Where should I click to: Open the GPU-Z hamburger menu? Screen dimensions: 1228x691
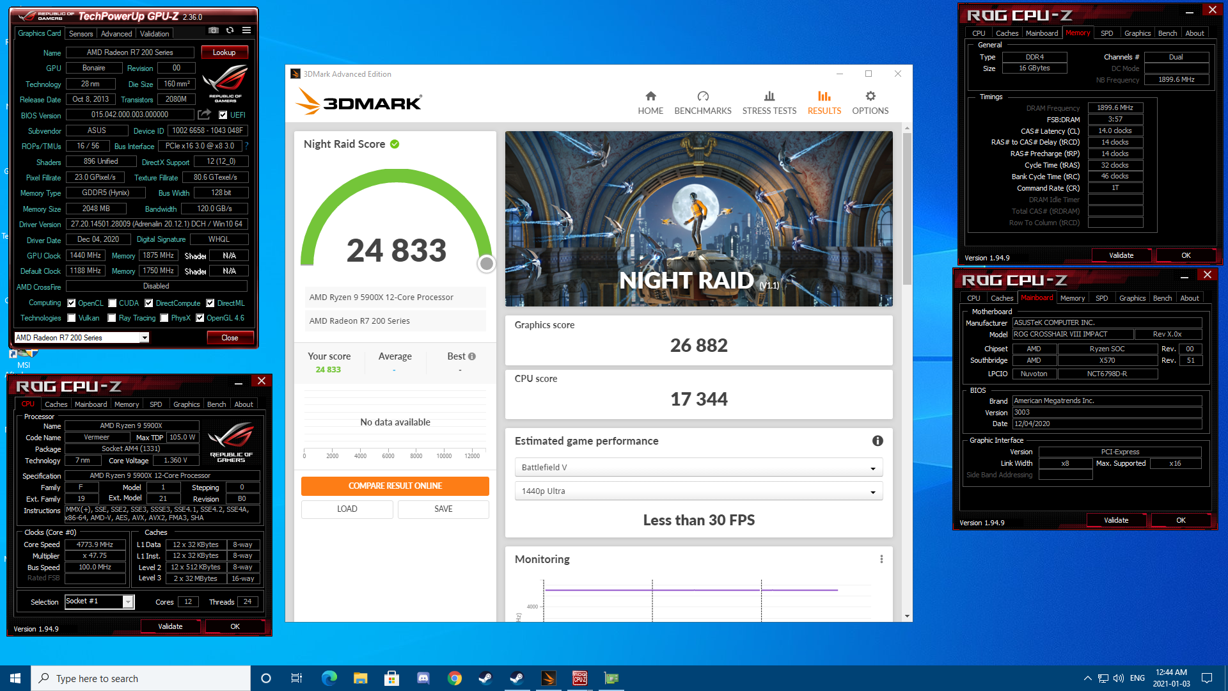tap(246, 30)
